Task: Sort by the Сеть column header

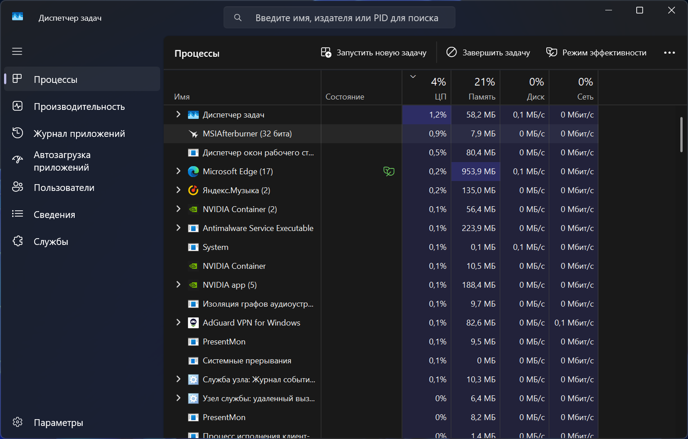Action: 574,87
